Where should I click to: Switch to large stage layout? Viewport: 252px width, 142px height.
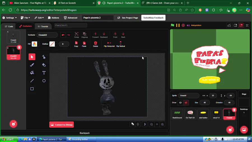click(x=241, y=25)
